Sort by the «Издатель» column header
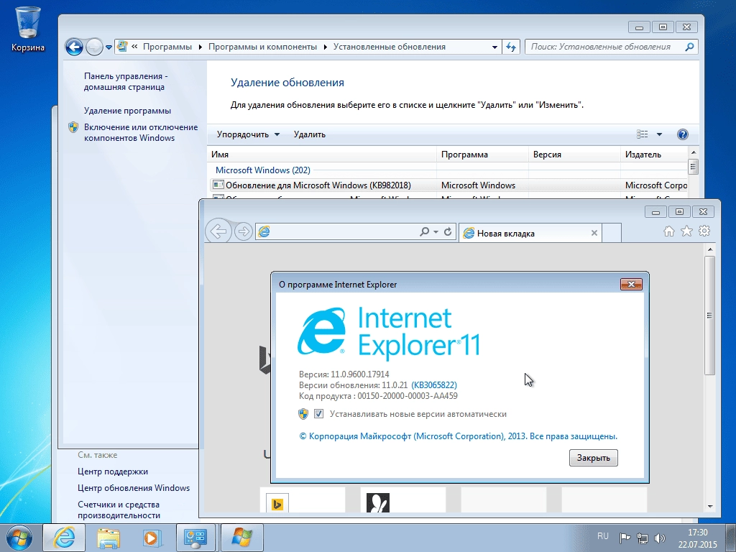736x552 pixels. pyautogui.click(x=654, y=155)
